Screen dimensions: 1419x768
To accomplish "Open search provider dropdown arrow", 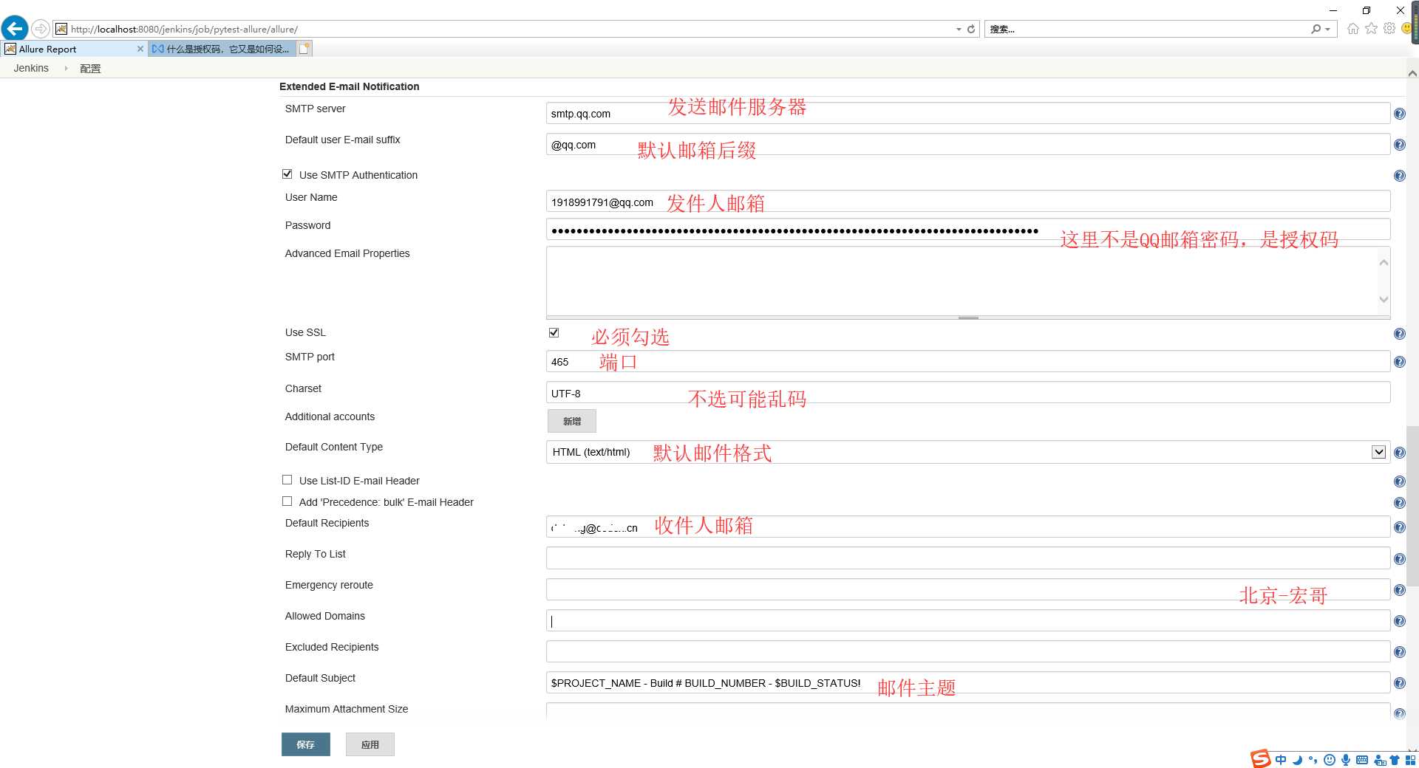I will coord(1328,30).
